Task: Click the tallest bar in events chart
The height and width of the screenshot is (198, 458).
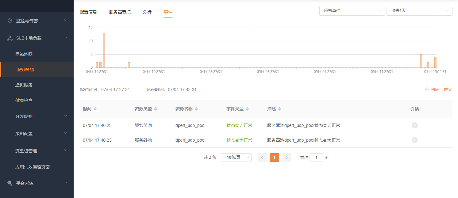Action: click(x=104, y=50)
